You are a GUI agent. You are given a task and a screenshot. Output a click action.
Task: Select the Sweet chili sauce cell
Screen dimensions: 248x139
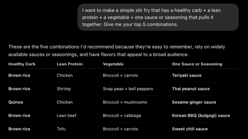(x=190, y=129)
